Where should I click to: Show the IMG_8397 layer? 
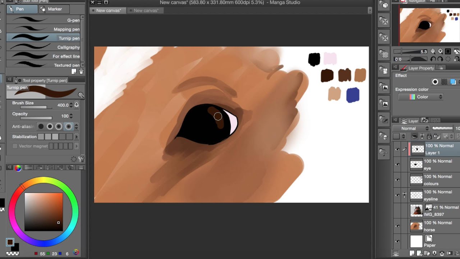click(397, 211)
